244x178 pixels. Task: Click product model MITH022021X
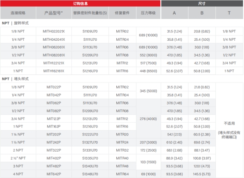[54, 32]
